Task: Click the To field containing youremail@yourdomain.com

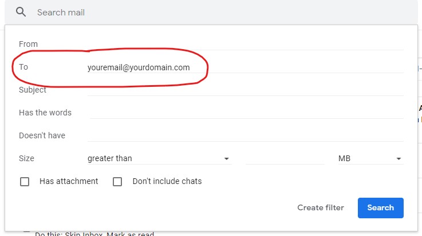Action: click(x=245, y=67)
